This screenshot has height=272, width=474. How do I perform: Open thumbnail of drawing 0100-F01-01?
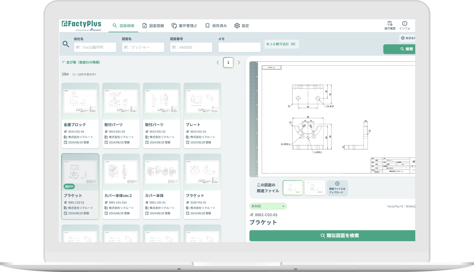[203, 172]
